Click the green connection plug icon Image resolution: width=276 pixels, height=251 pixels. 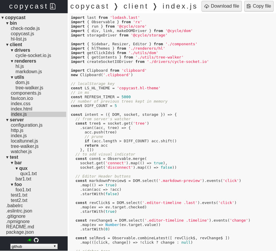[30, 240]
